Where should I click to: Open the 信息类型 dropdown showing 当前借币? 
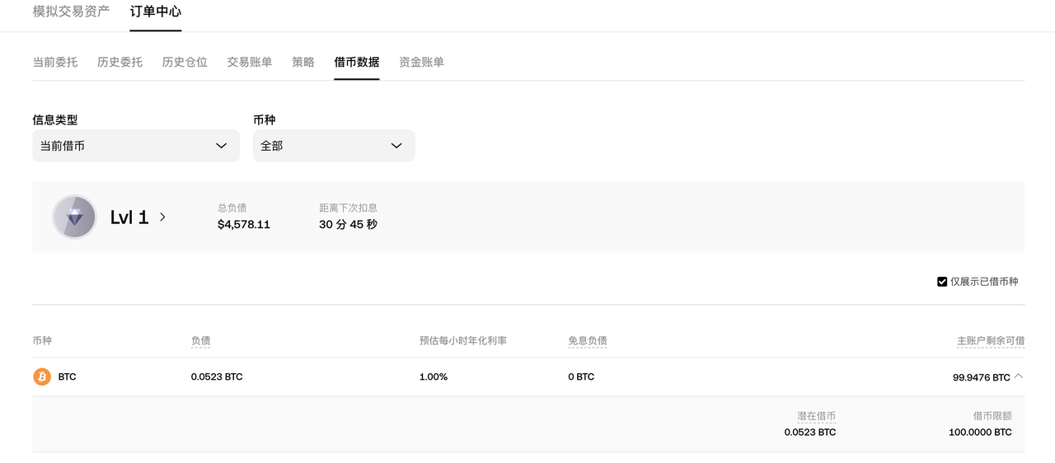(x=136, y=146)
